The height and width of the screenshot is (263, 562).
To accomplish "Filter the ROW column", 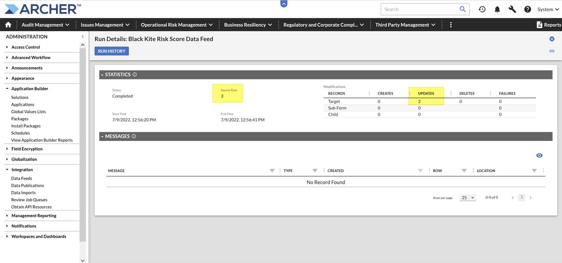I will 464,171.
